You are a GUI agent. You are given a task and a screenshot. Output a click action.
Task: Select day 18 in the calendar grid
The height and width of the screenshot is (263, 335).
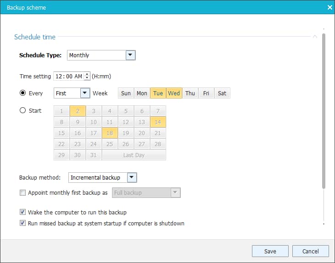pyautogui.click(x=110, y=133)
